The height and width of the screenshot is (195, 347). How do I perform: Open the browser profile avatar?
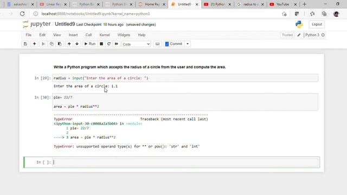click(336, 14)
